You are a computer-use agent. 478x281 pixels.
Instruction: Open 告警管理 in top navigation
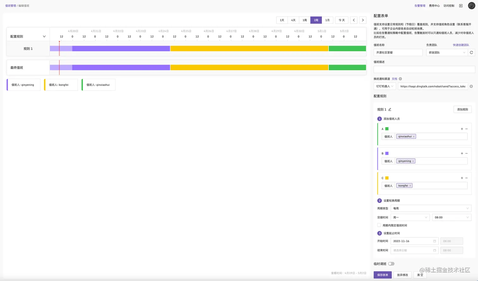coord(420,6)
